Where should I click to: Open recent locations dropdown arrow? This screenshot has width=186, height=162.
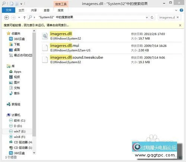(19, 17)
